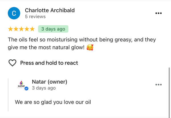This screenshot has width=171, height=118.
Task: Open Charlotte Archibald's profile name link
Action: [50, 10]
